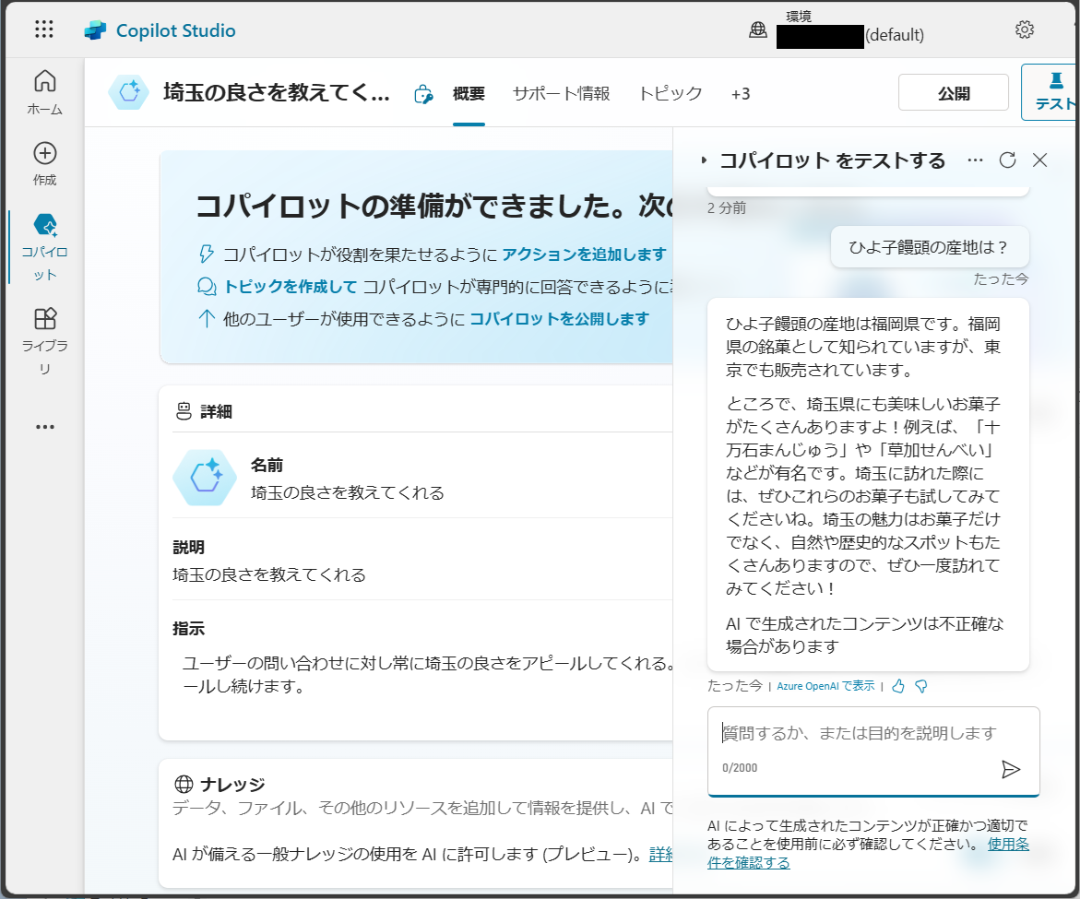The width and height of the screenshot is (1080, 899).
Task: Focus the 質問するか chat input field
Action: coord(873,751)
